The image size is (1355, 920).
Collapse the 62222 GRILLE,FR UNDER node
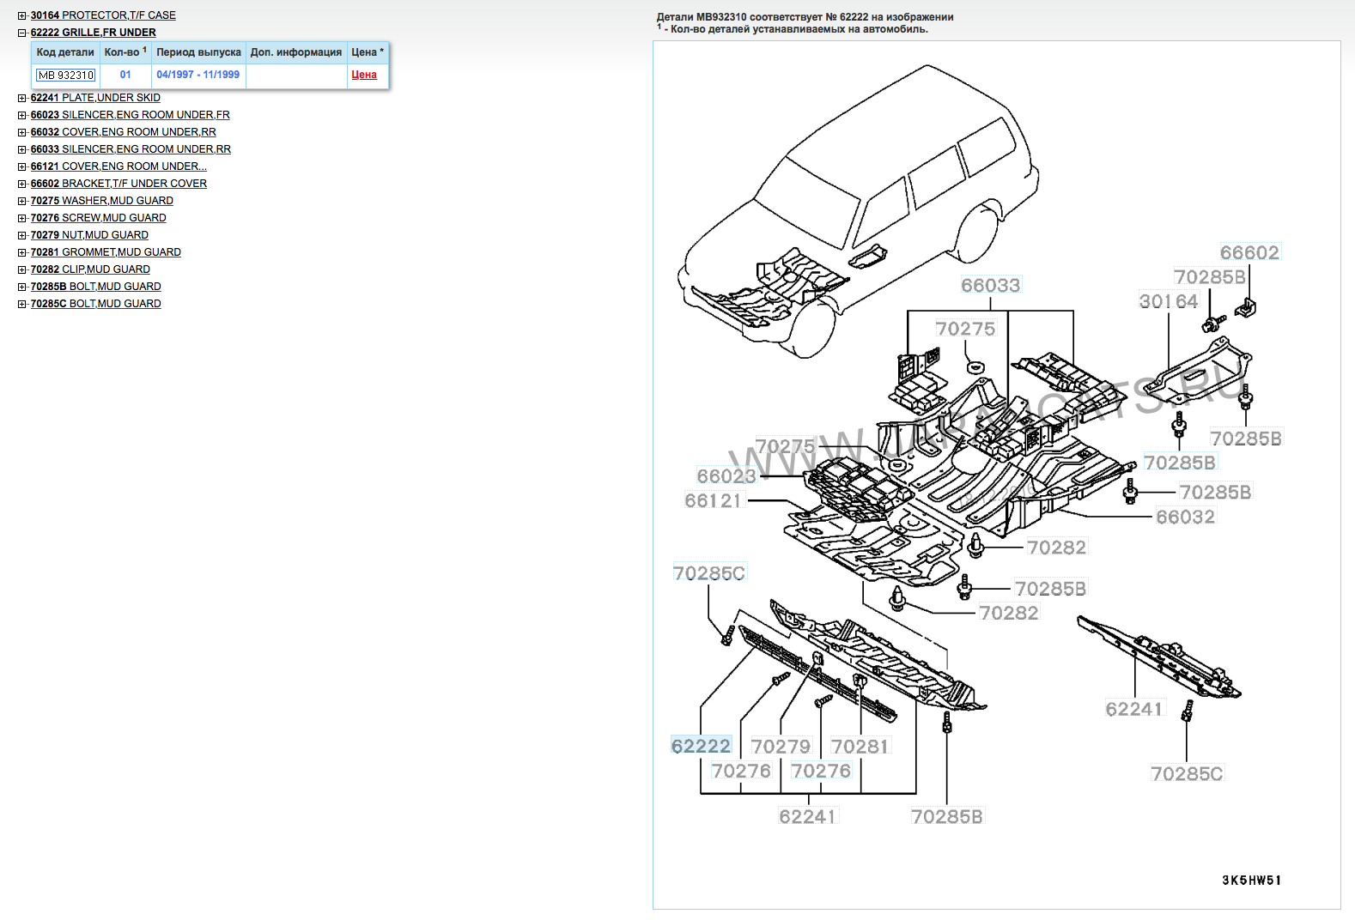coord(22,33)
